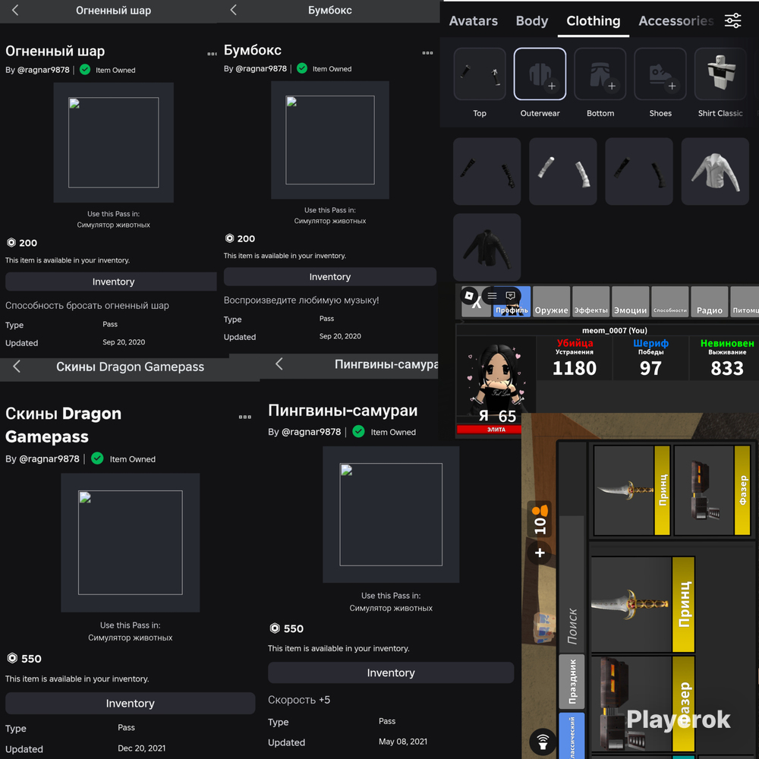Open the Roblox logo menu in game

469,295
